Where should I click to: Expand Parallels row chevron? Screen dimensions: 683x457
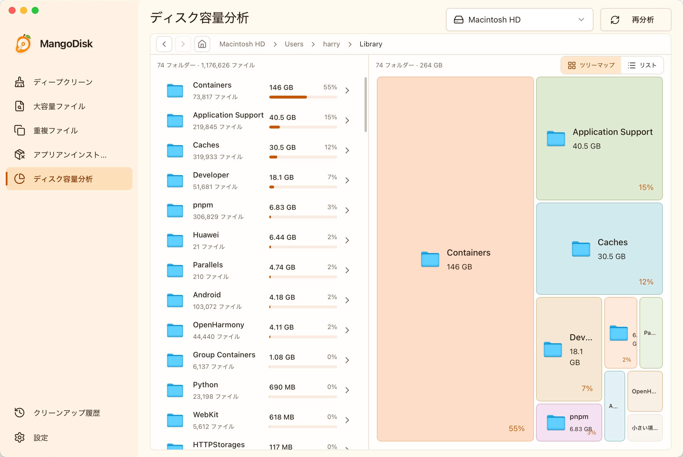tap(347, 271)
